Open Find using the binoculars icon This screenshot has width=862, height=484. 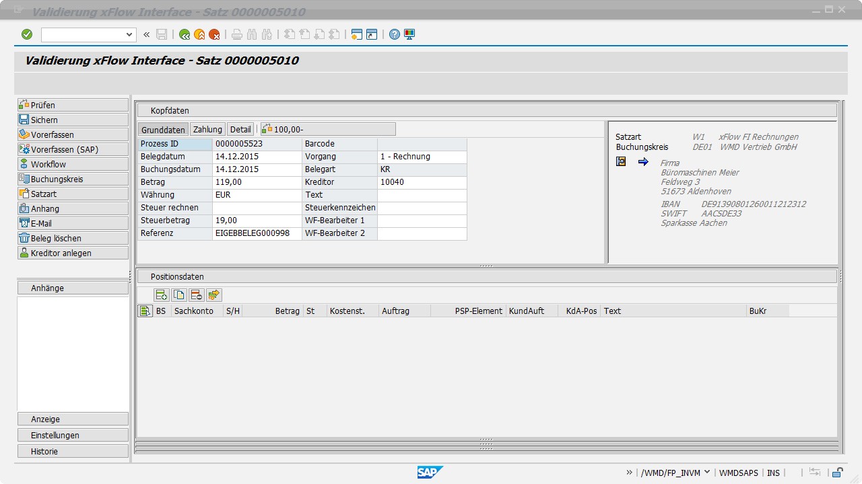(251, 34)
